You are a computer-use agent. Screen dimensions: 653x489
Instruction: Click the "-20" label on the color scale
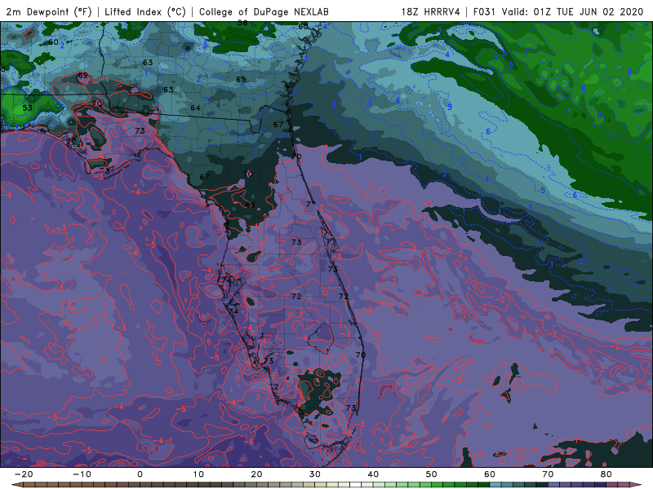23,474
